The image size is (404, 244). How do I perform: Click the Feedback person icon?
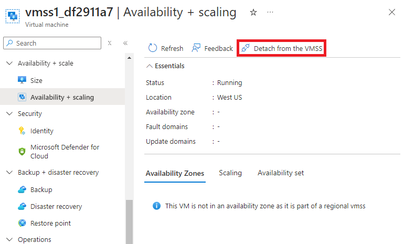point(196,48)
